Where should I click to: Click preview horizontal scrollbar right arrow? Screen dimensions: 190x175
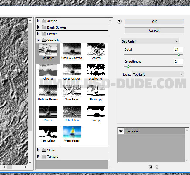(25, 167)
